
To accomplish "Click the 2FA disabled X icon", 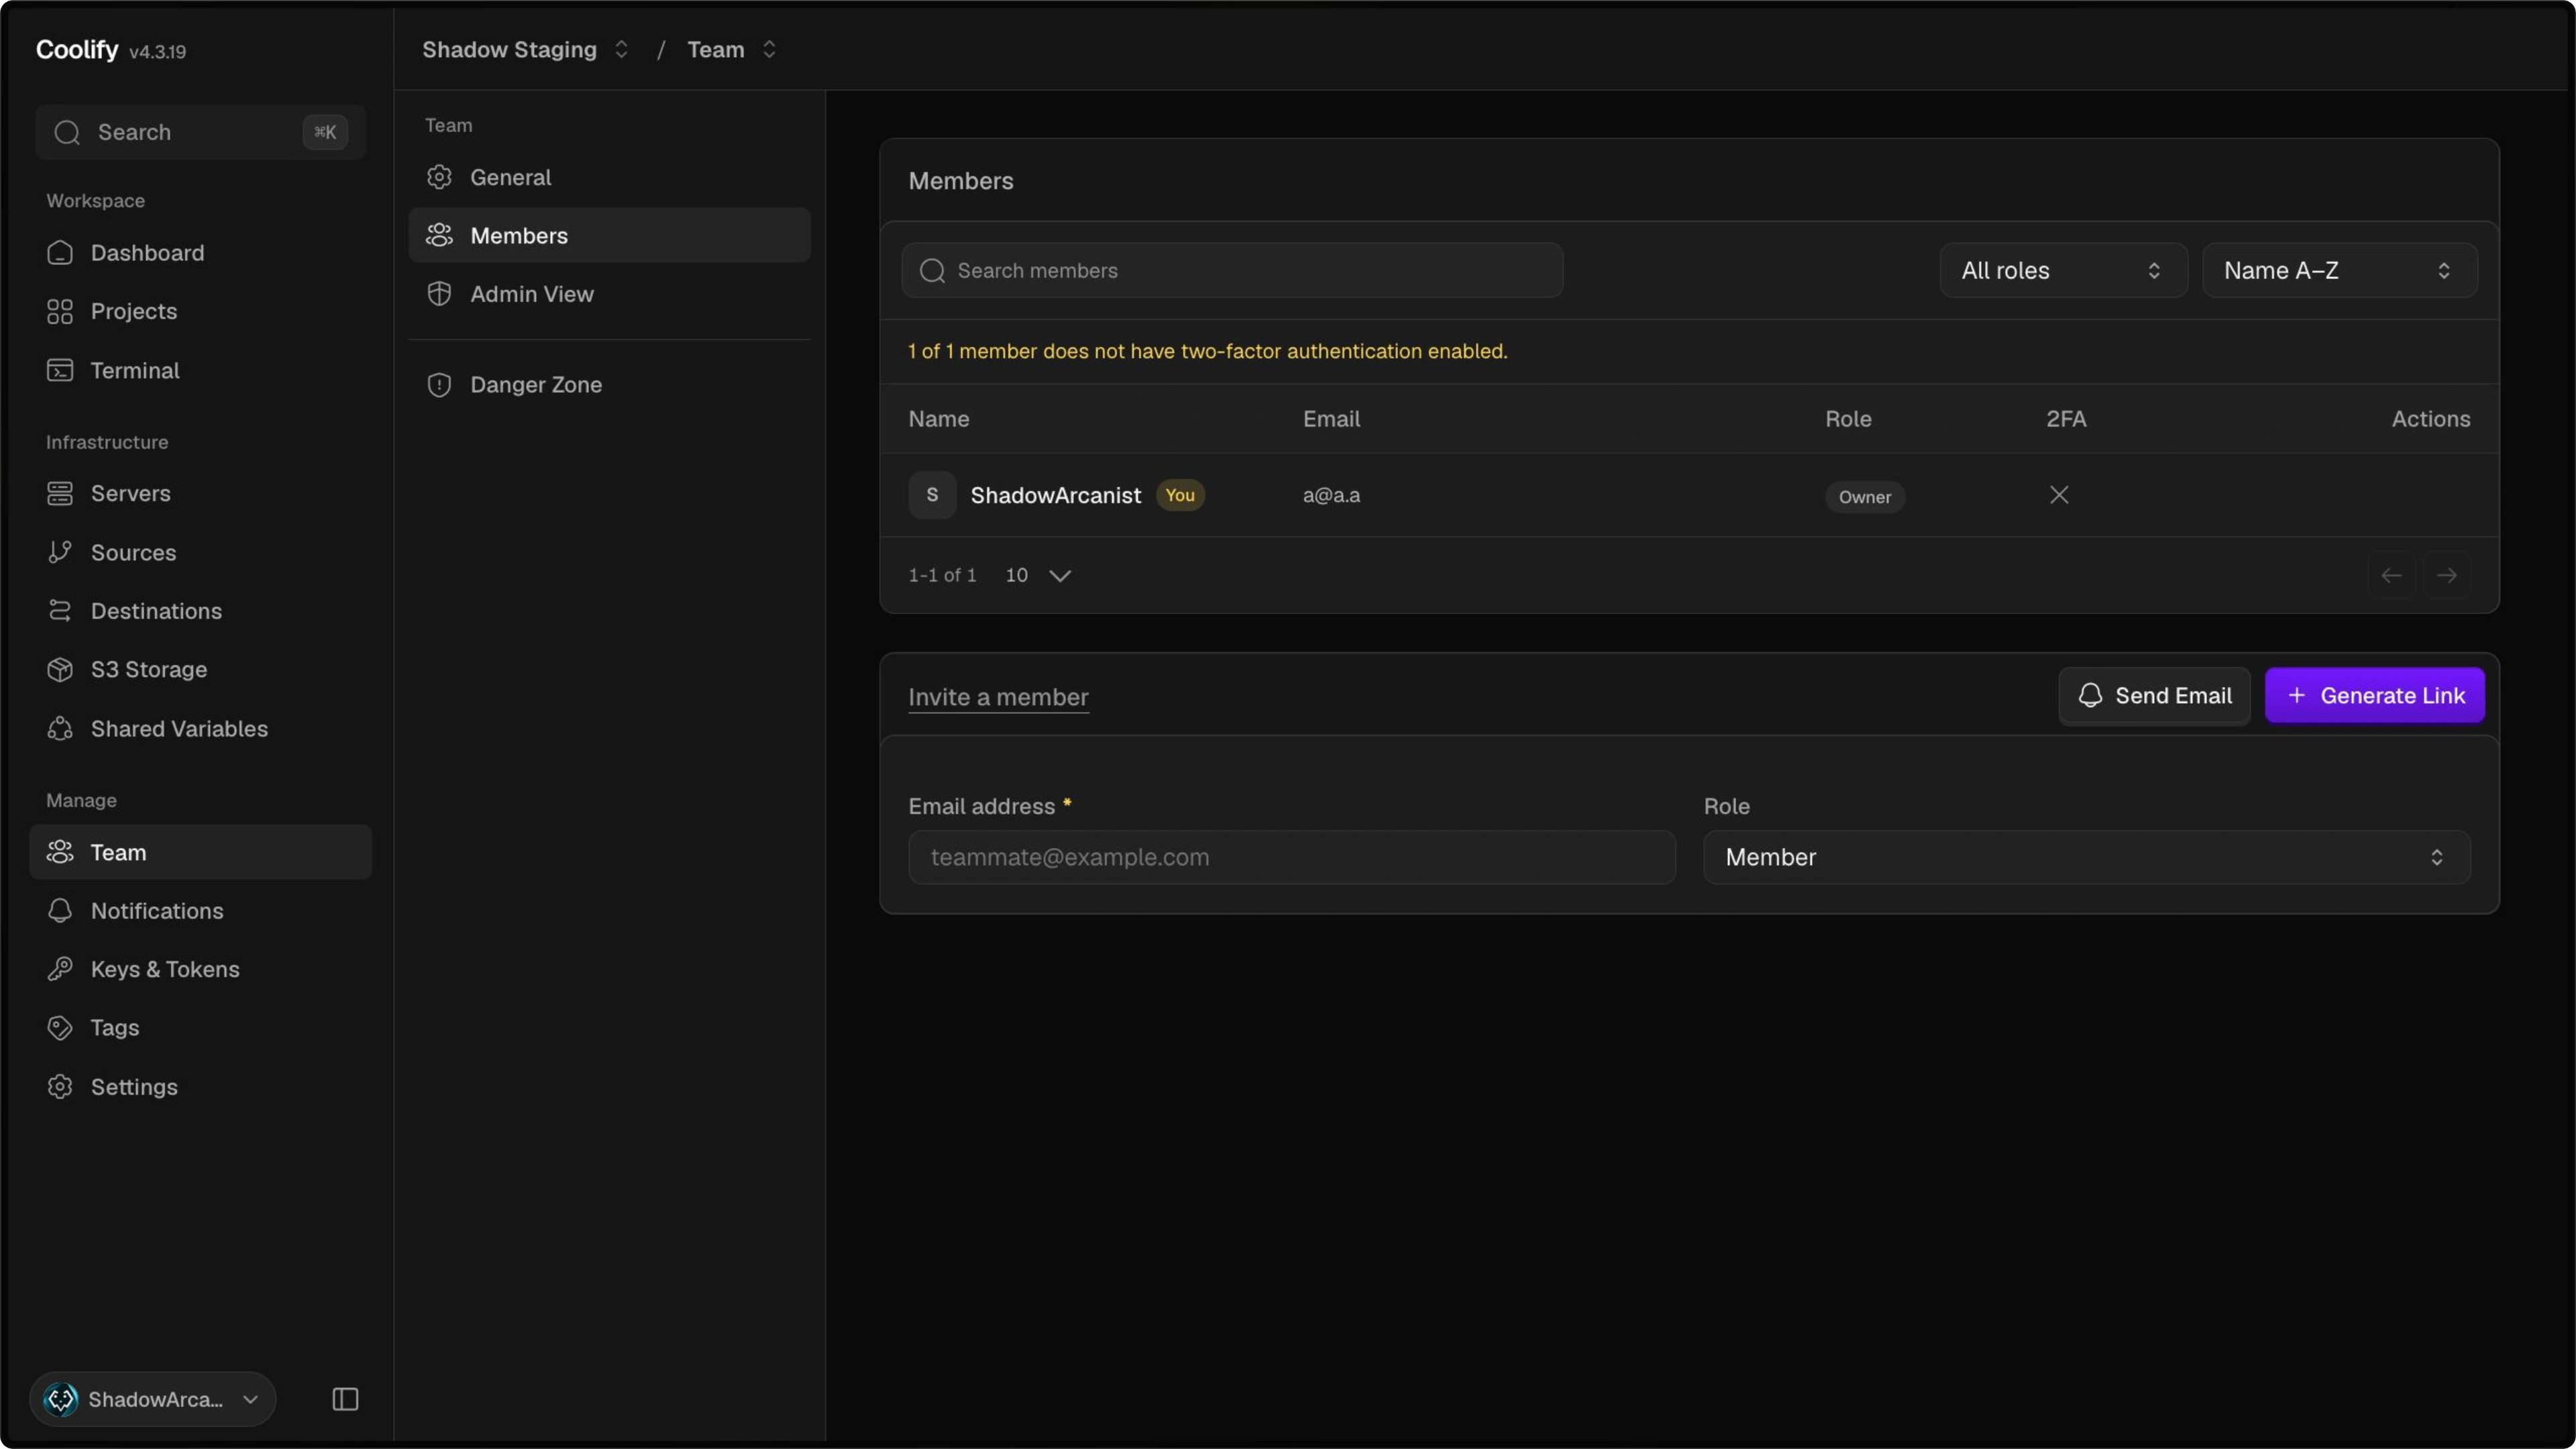I will click(x=2059, y=495).
